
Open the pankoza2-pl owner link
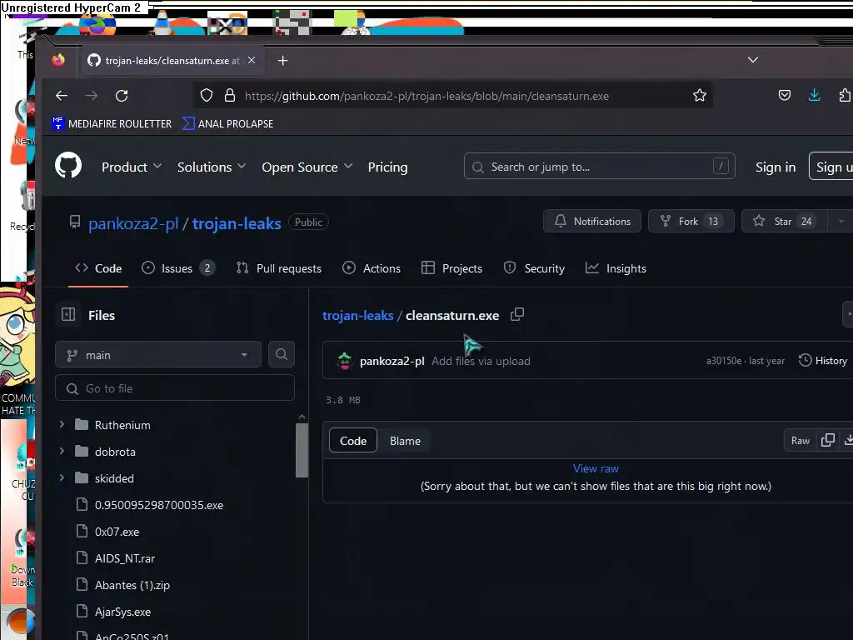133,223
